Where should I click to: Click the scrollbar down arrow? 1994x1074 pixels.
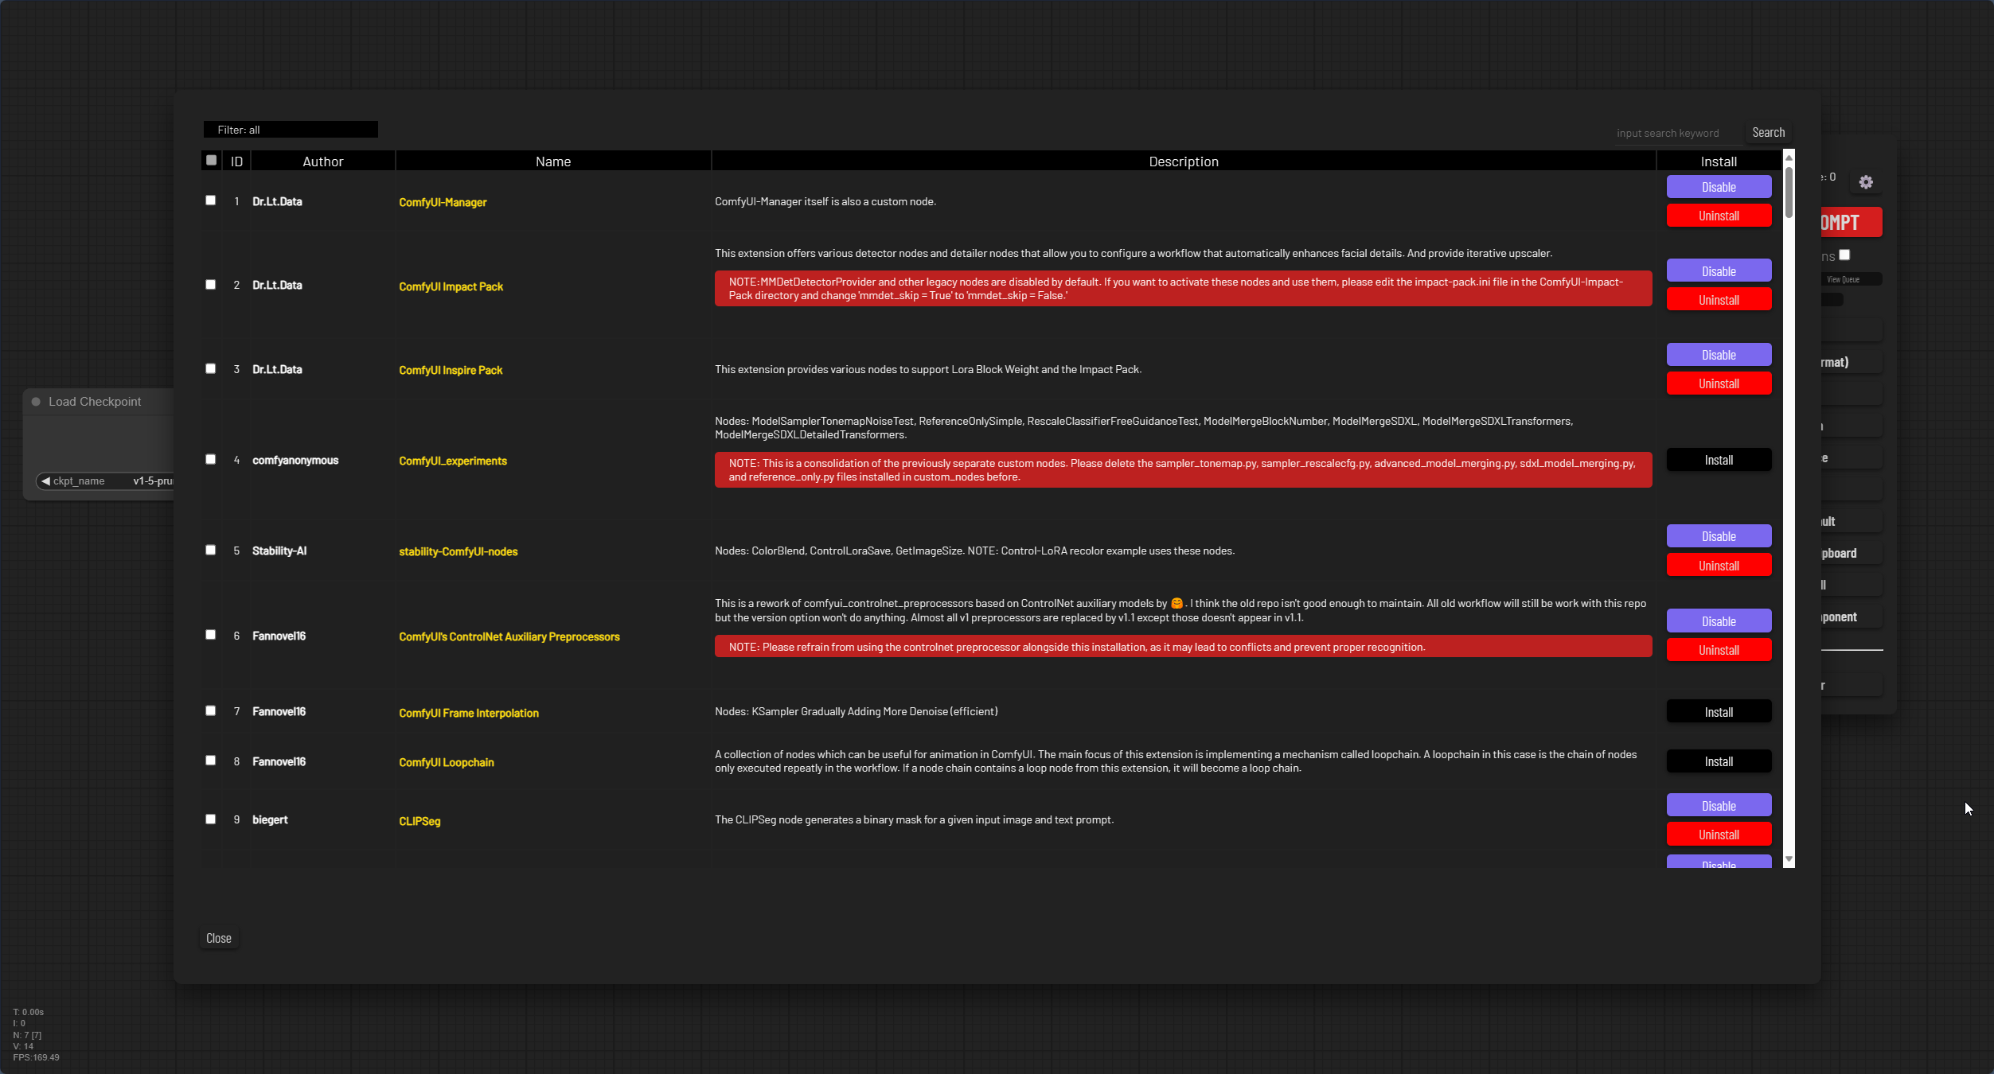(x=1789, y=859)
